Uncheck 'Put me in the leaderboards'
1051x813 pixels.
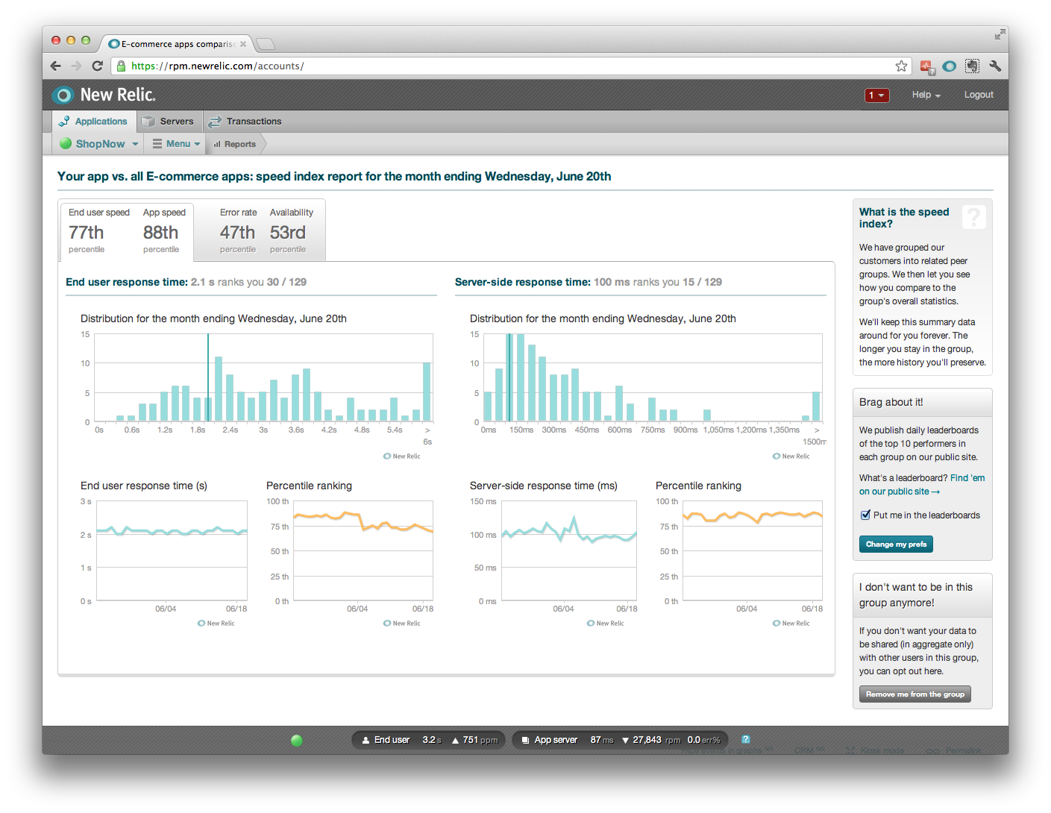click(866, 515)
